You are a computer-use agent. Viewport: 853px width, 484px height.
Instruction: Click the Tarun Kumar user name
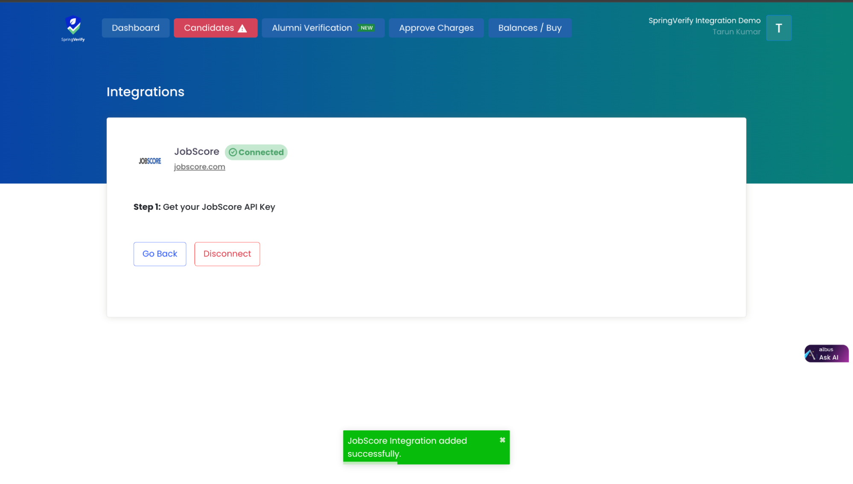pyautogui.click(x=736, y=32)
